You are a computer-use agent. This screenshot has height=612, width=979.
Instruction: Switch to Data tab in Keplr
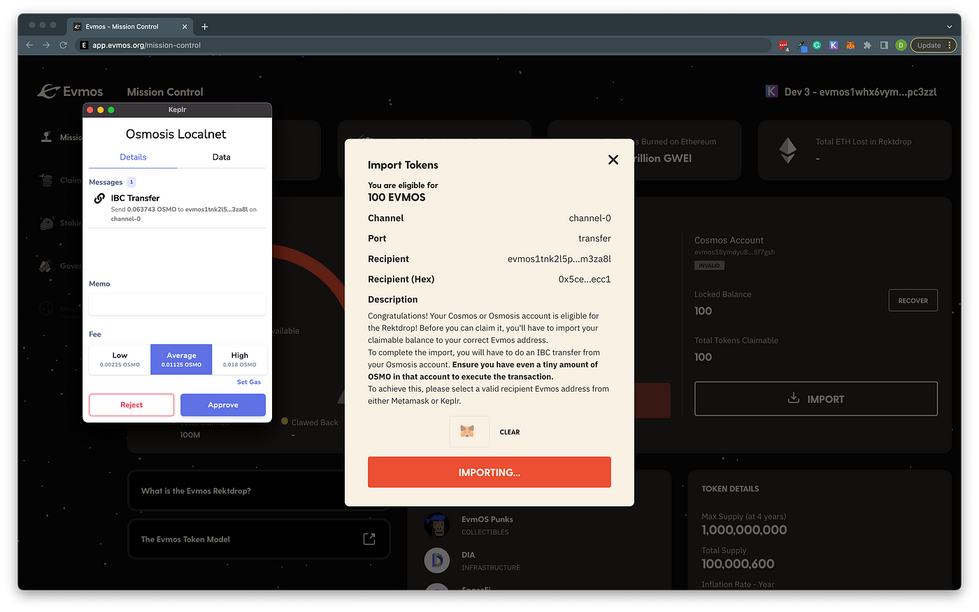coord(222,157)
